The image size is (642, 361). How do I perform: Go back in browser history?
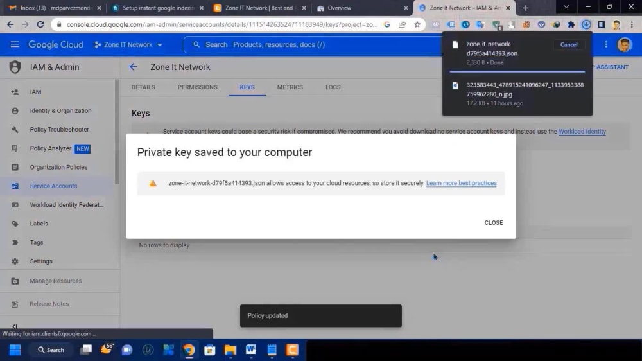pyautogui.click(x=10, y=24)
